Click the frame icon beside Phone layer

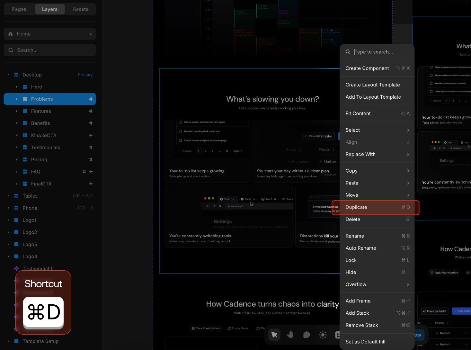pyautogui.click(x=16, y=208)
